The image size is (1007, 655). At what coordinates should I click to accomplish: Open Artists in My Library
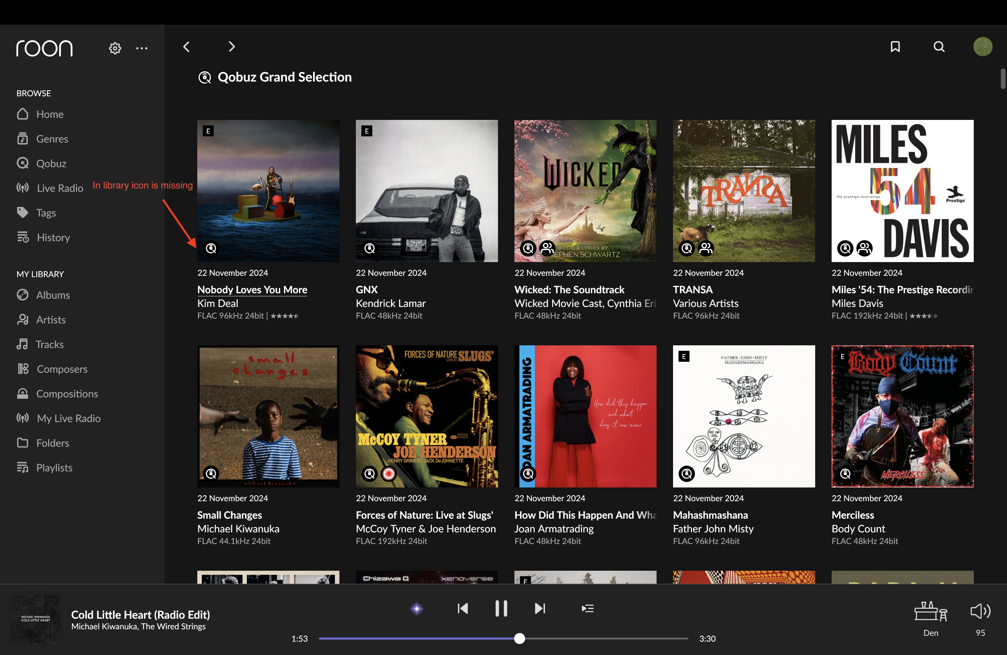(x=41, y=320)
